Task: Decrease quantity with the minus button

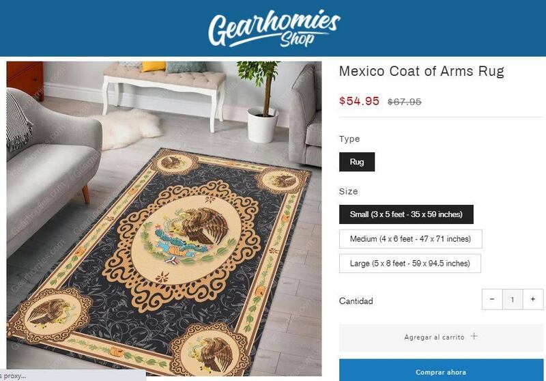Action: click(492, 299)
